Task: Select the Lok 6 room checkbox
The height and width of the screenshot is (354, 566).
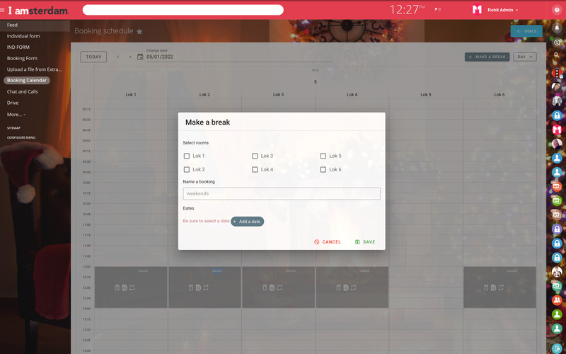Action: (323, 169)
